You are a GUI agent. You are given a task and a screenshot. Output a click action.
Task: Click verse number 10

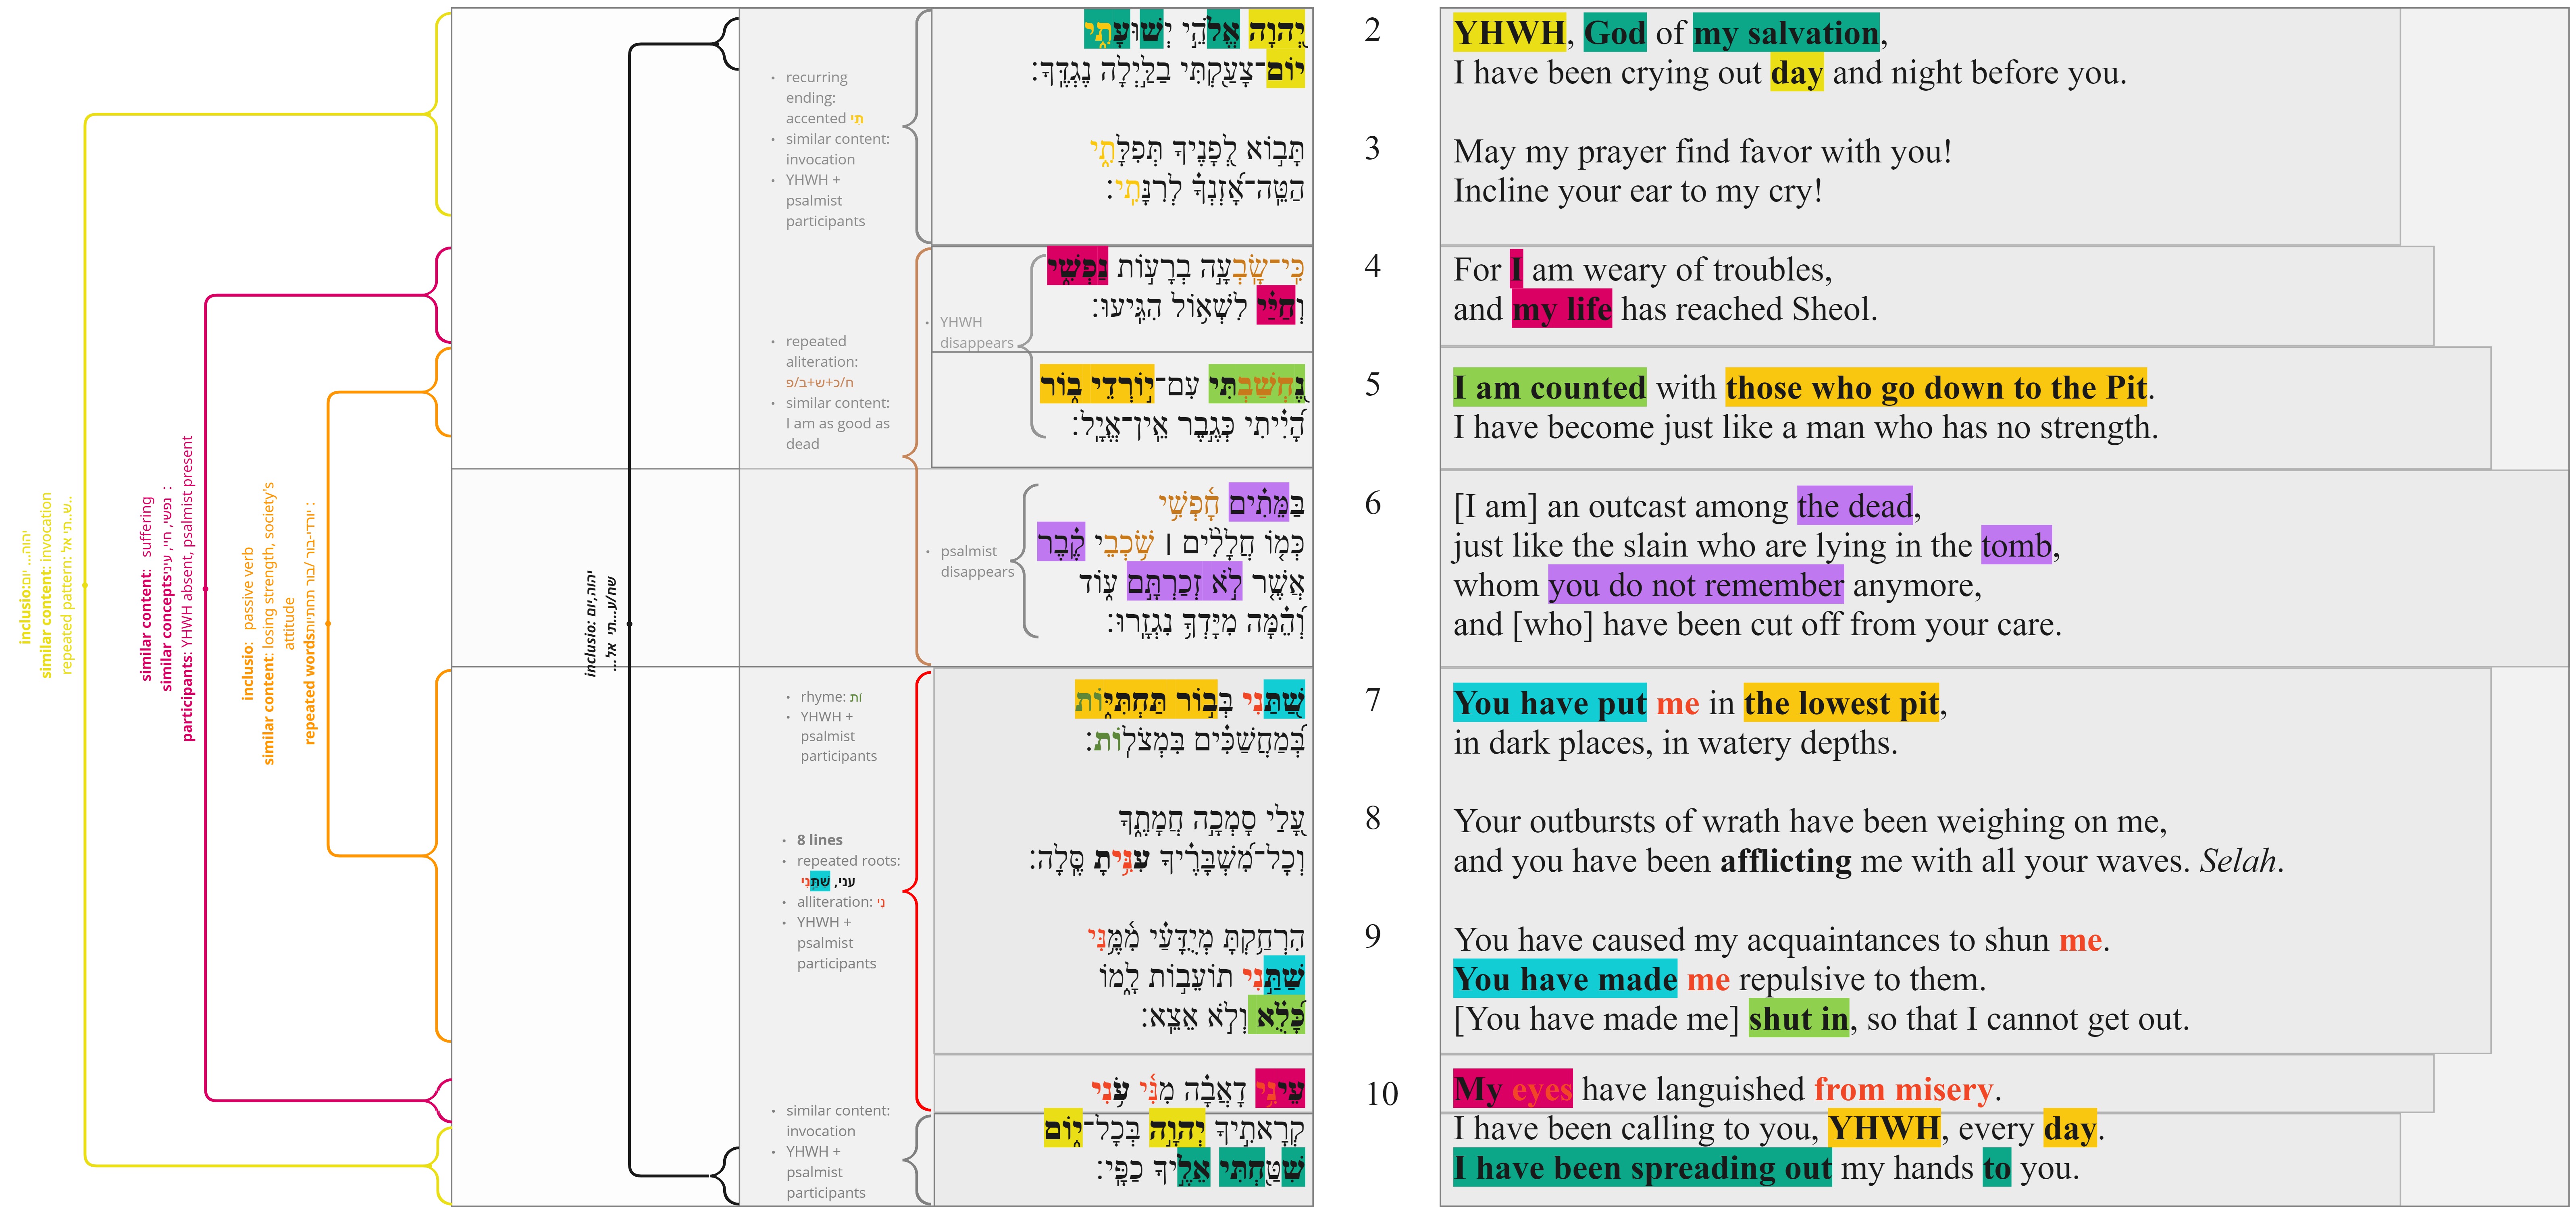pos(1381,1094)
